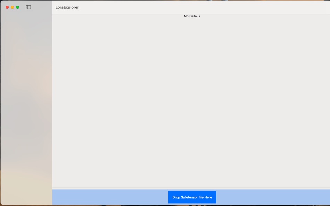Click the red close traffic light
Image resolution: width=330 pixels, height=206 pixels.
click(7, 7)
